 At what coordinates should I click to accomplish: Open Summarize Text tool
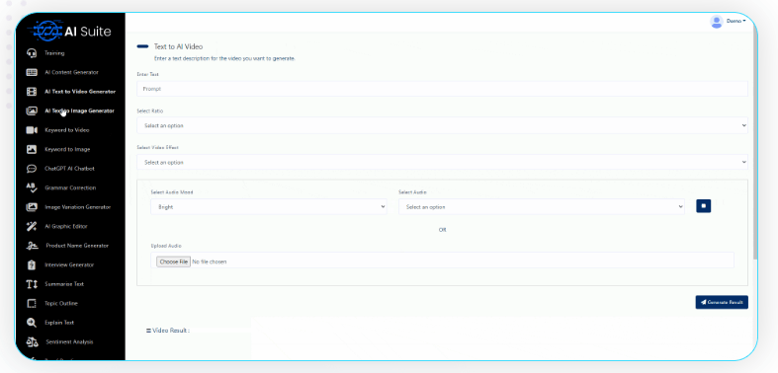pyautogui.click(x=64, y=284)
